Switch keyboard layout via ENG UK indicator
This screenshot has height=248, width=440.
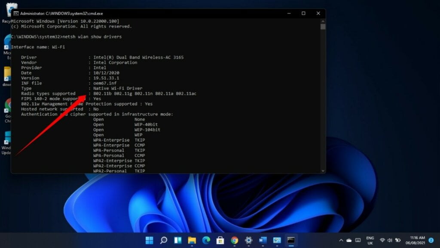click(x=370, y=240)
